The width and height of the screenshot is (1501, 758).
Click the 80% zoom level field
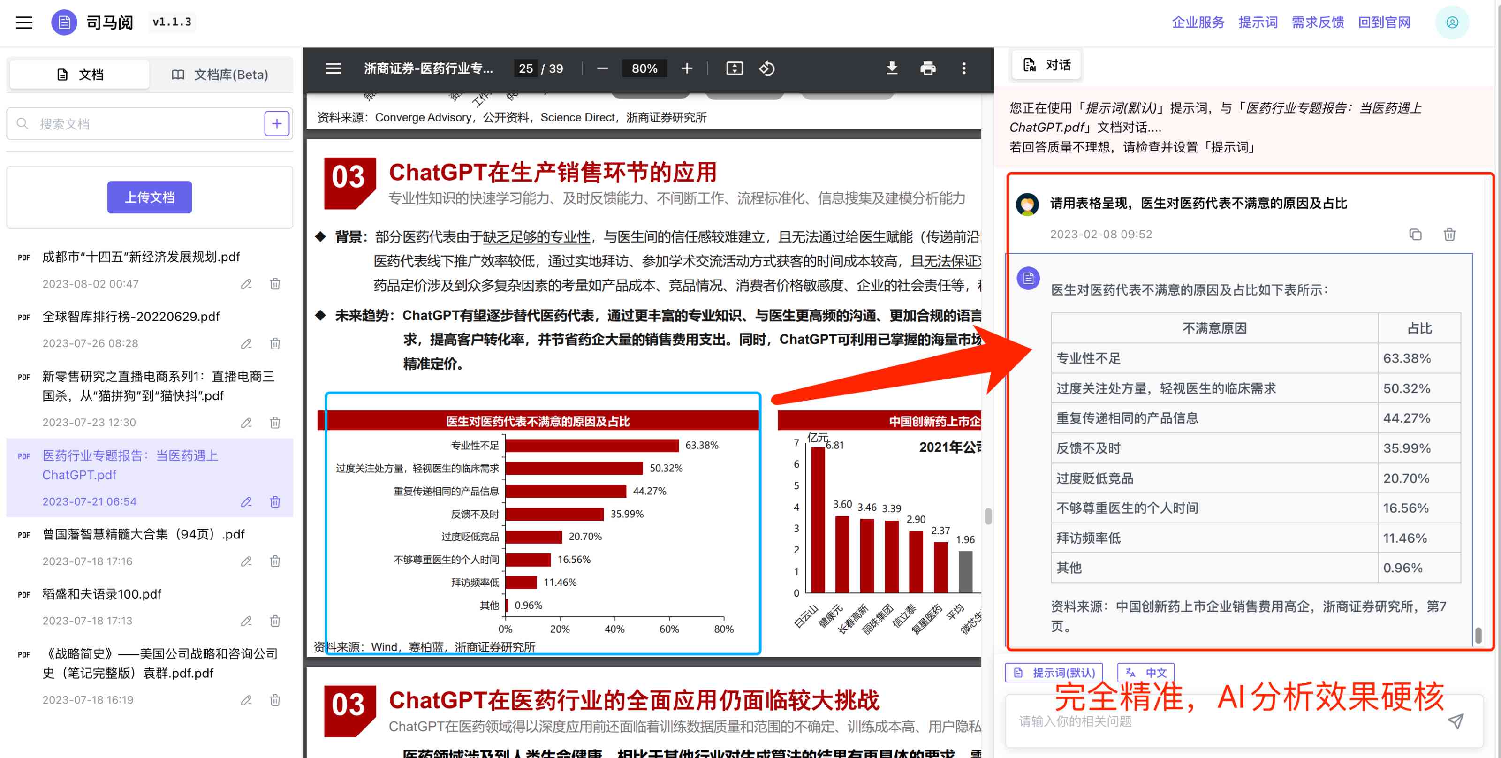[644, 69]
